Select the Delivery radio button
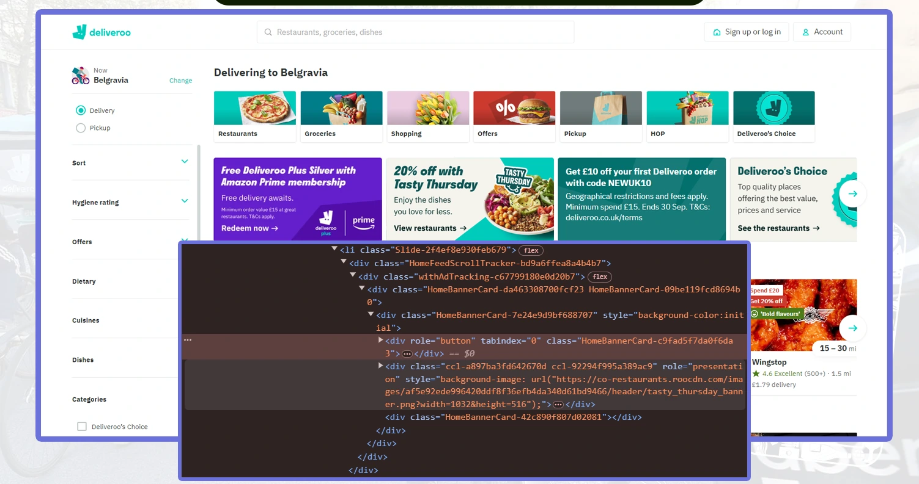The height and width of the screenshot is (484, 919). [x=80, y=110]
